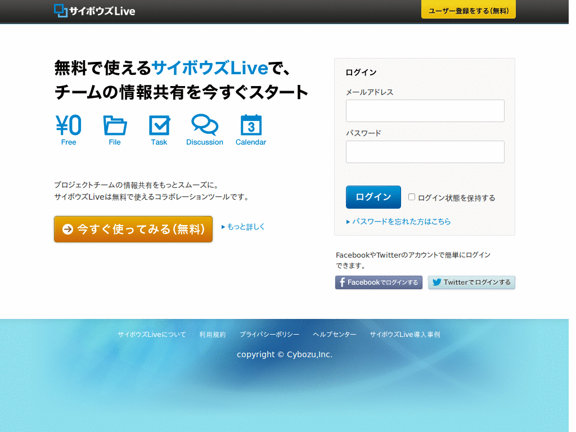Open 利用規約 footer link
This screenshot has width=576, height=432.
click(212, 335)
